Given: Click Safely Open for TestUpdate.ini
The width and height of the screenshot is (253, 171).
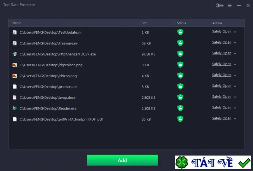Looking at the screenshot, I should point(222,32).
